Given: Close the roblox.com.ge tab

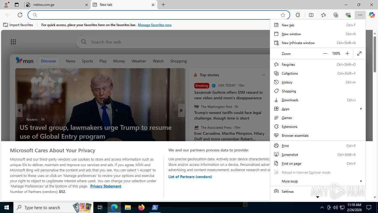Looking at the screenshot, I should click(x=86, y=5).
